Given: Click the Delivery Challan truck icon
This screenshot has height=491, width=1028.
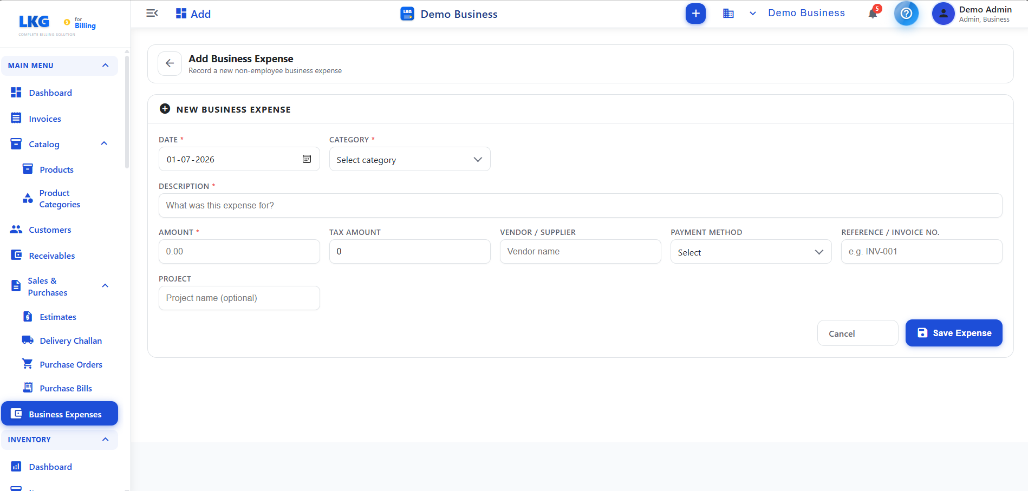Looking at the screenshot, I should click(28, 340).
